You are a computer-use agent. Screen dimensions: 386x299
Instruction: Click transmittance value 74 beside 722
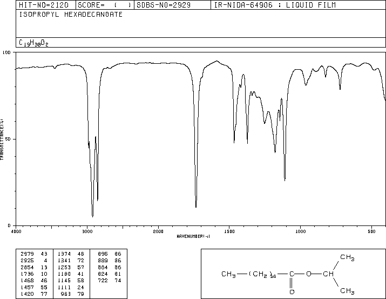[x=118, y=281]
